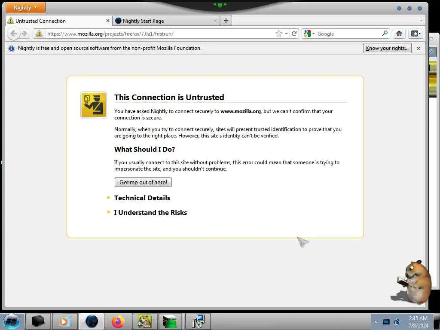The height and width of the screenshot is (330, 440).
Task: Click the search magnifier icon
Action: click(385, 34)
